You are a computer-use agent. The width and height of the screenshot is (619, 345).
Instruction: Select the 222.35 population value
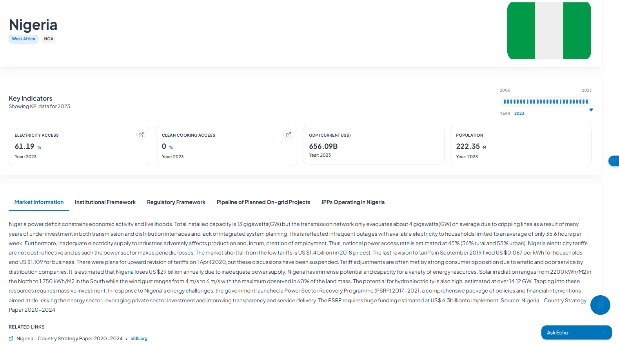pos(468,146)
